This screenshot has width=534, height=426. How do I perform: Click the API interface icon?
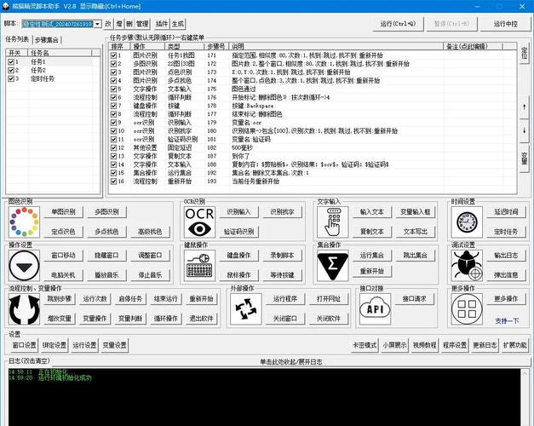click(x=376, y=309)
